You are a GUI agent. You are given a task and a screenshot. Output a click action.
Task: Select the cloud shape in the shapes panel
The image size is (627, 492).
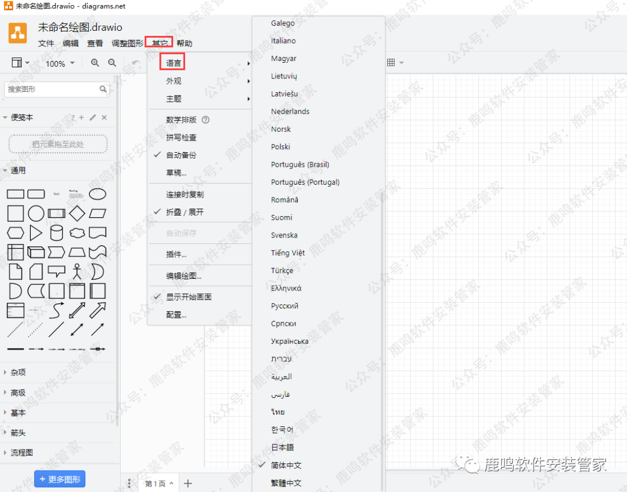[77, 232]
